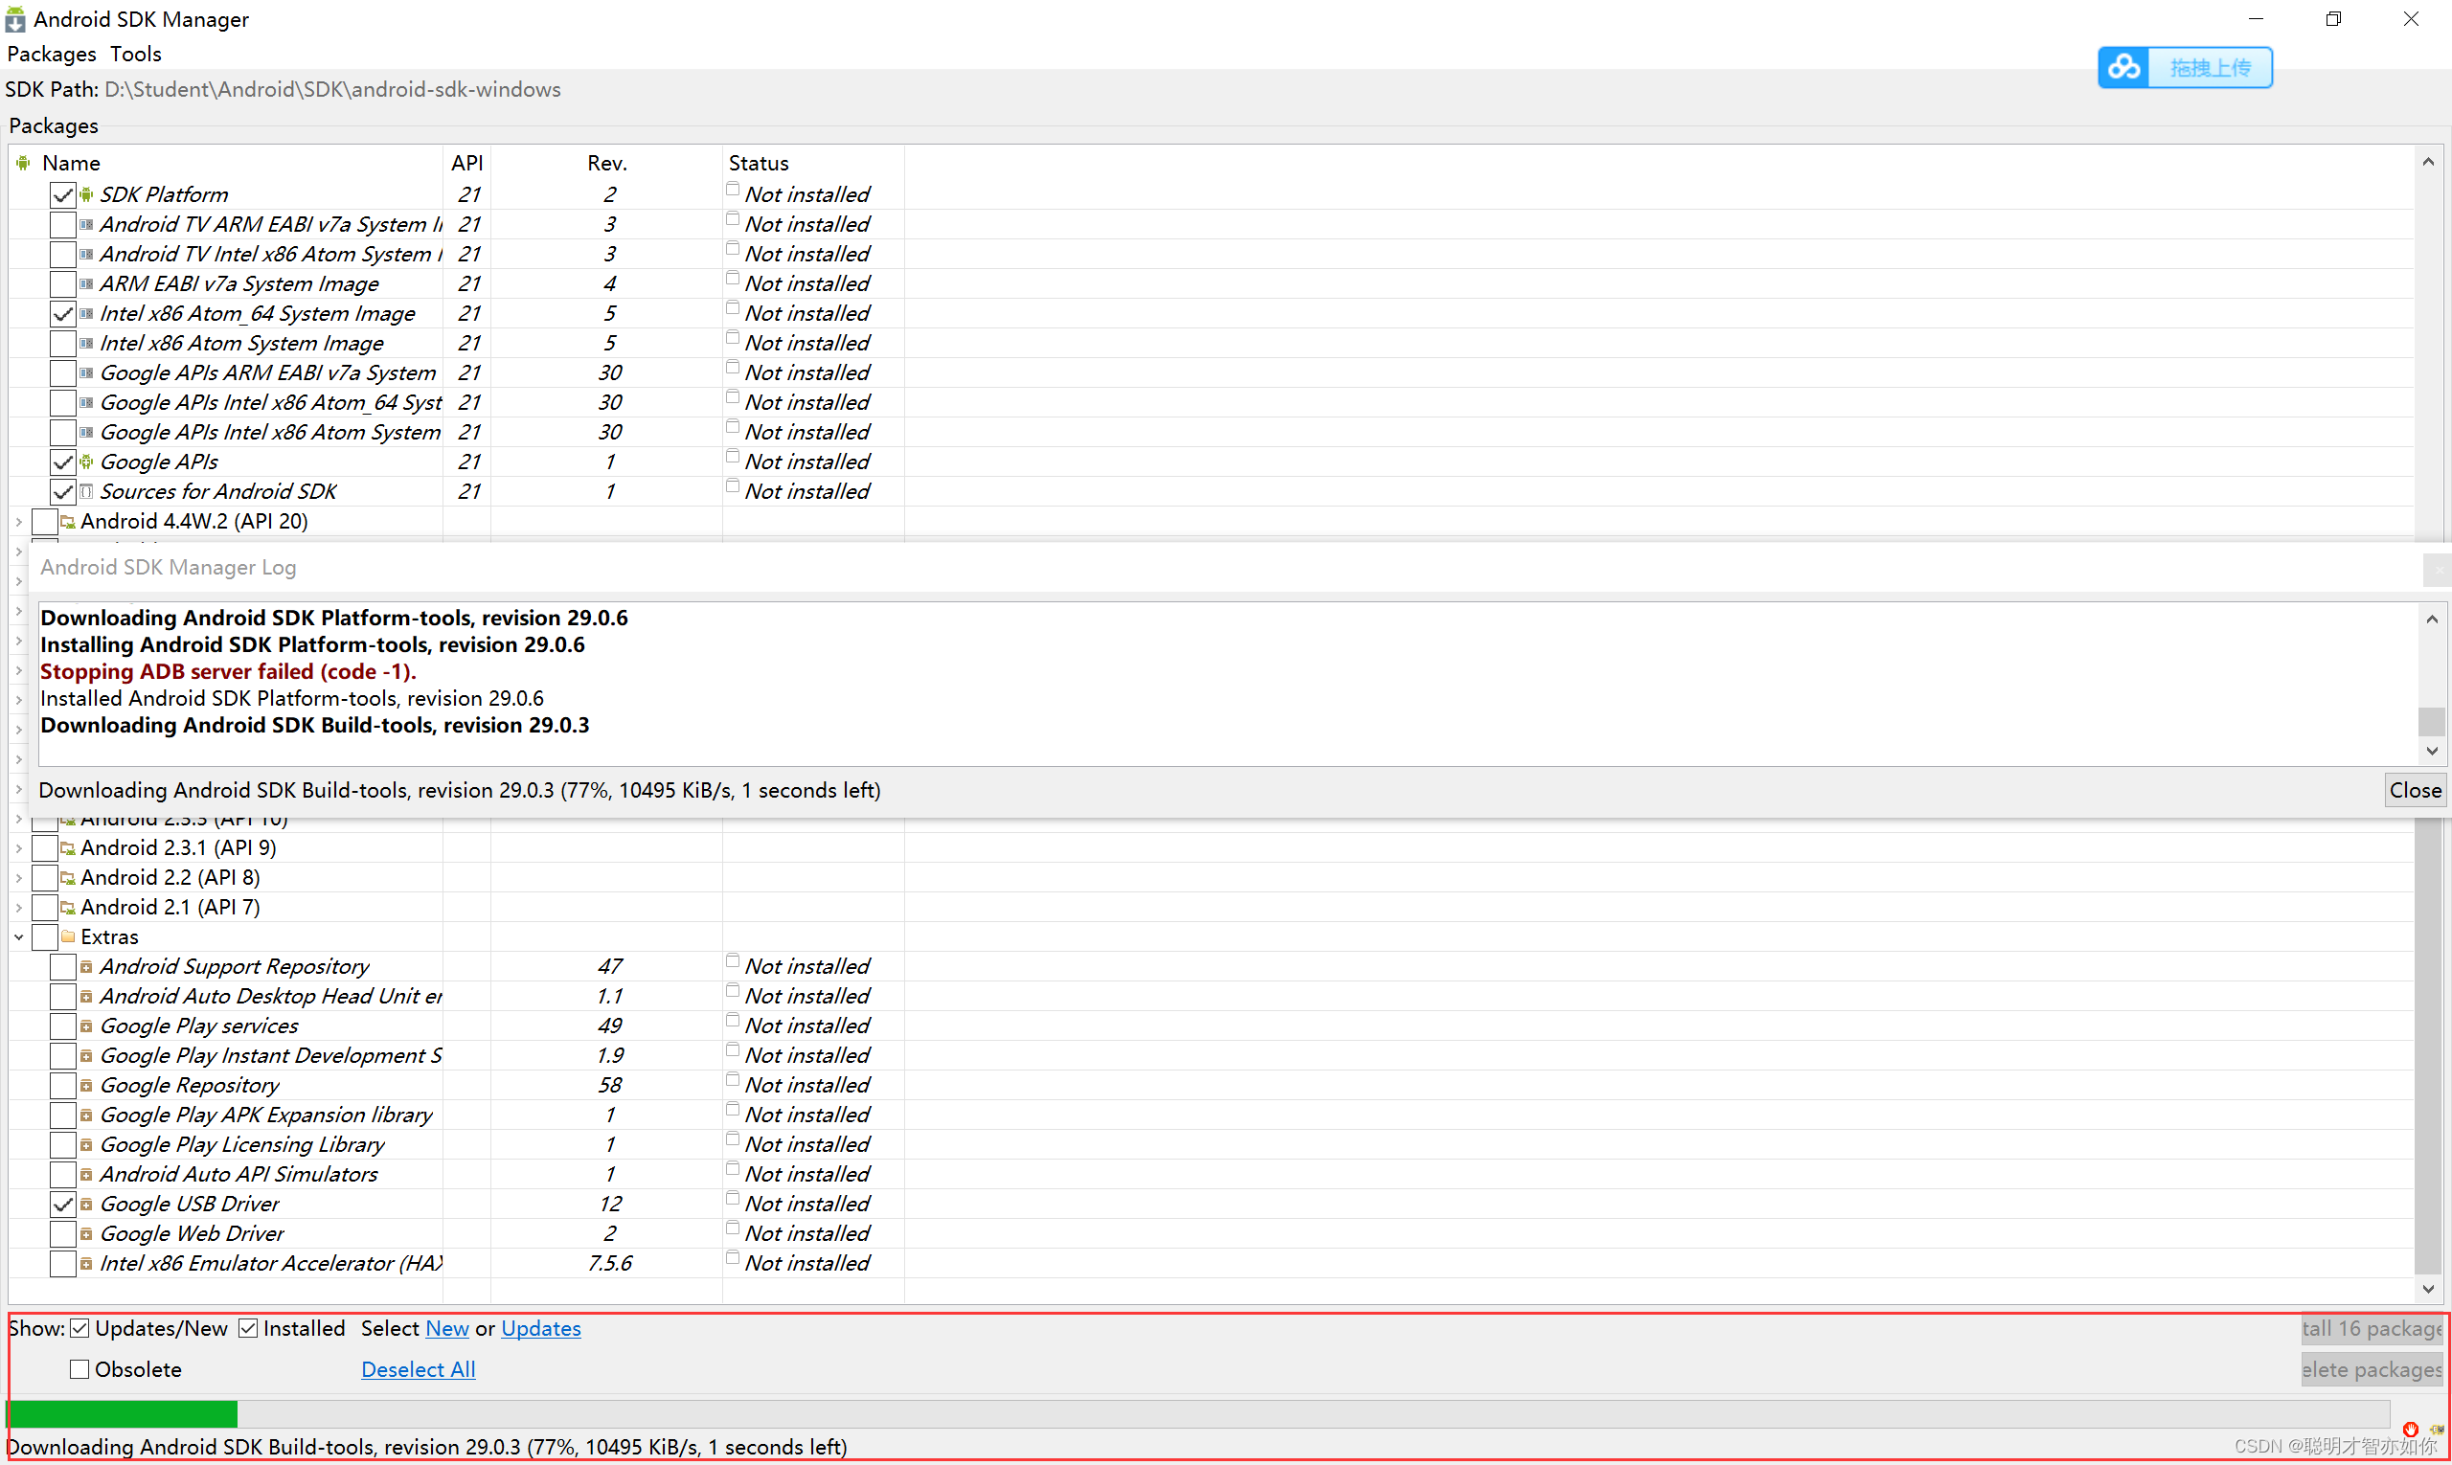This screenshot has width=2452, height=1465.
Task: Click the Android 2.1 (API 7) folder icon
Action: [68, 907]
